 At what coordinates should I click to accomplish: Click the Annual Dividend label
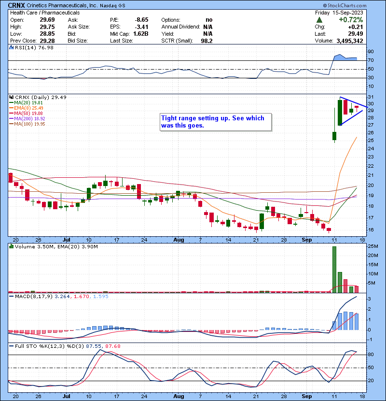tap(180, 27)
